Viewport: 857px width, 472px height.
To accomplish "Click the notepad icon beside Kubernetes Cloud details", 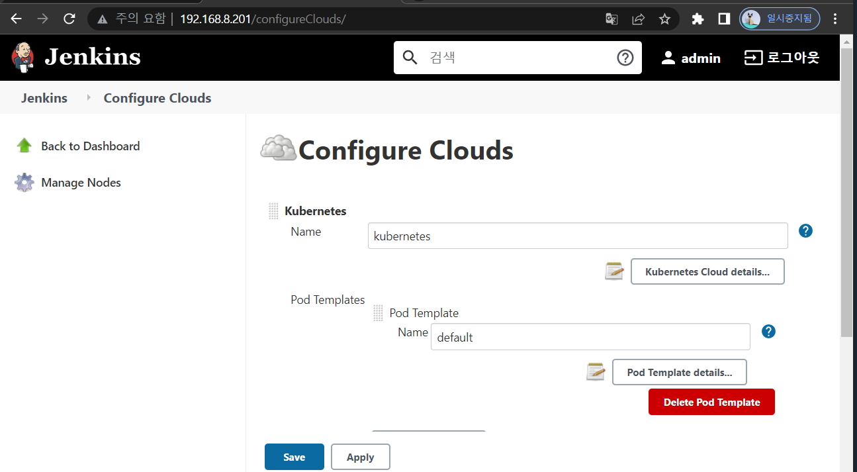I will point(615,271).
